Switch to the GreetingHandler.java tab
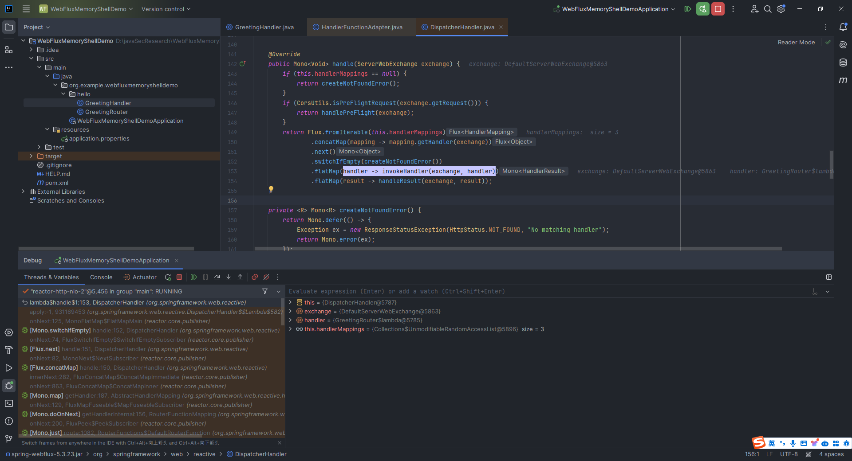Viewport: 852px width, 461px height. click(264, 27)
